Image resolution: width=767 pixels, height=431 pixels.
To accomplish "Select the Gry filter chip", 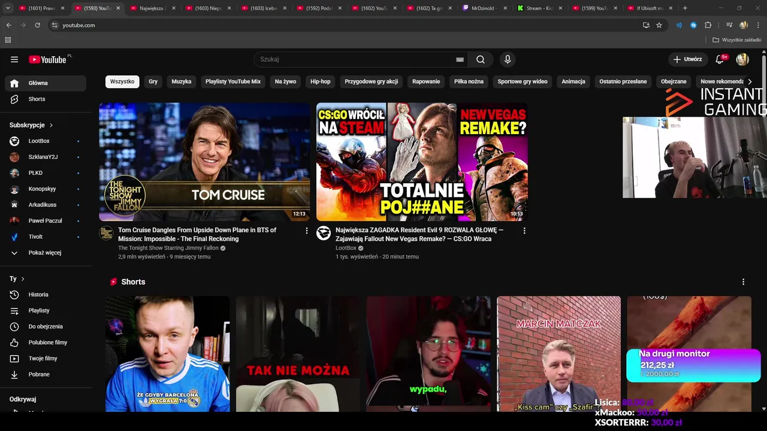I will [x=153, y=81].
